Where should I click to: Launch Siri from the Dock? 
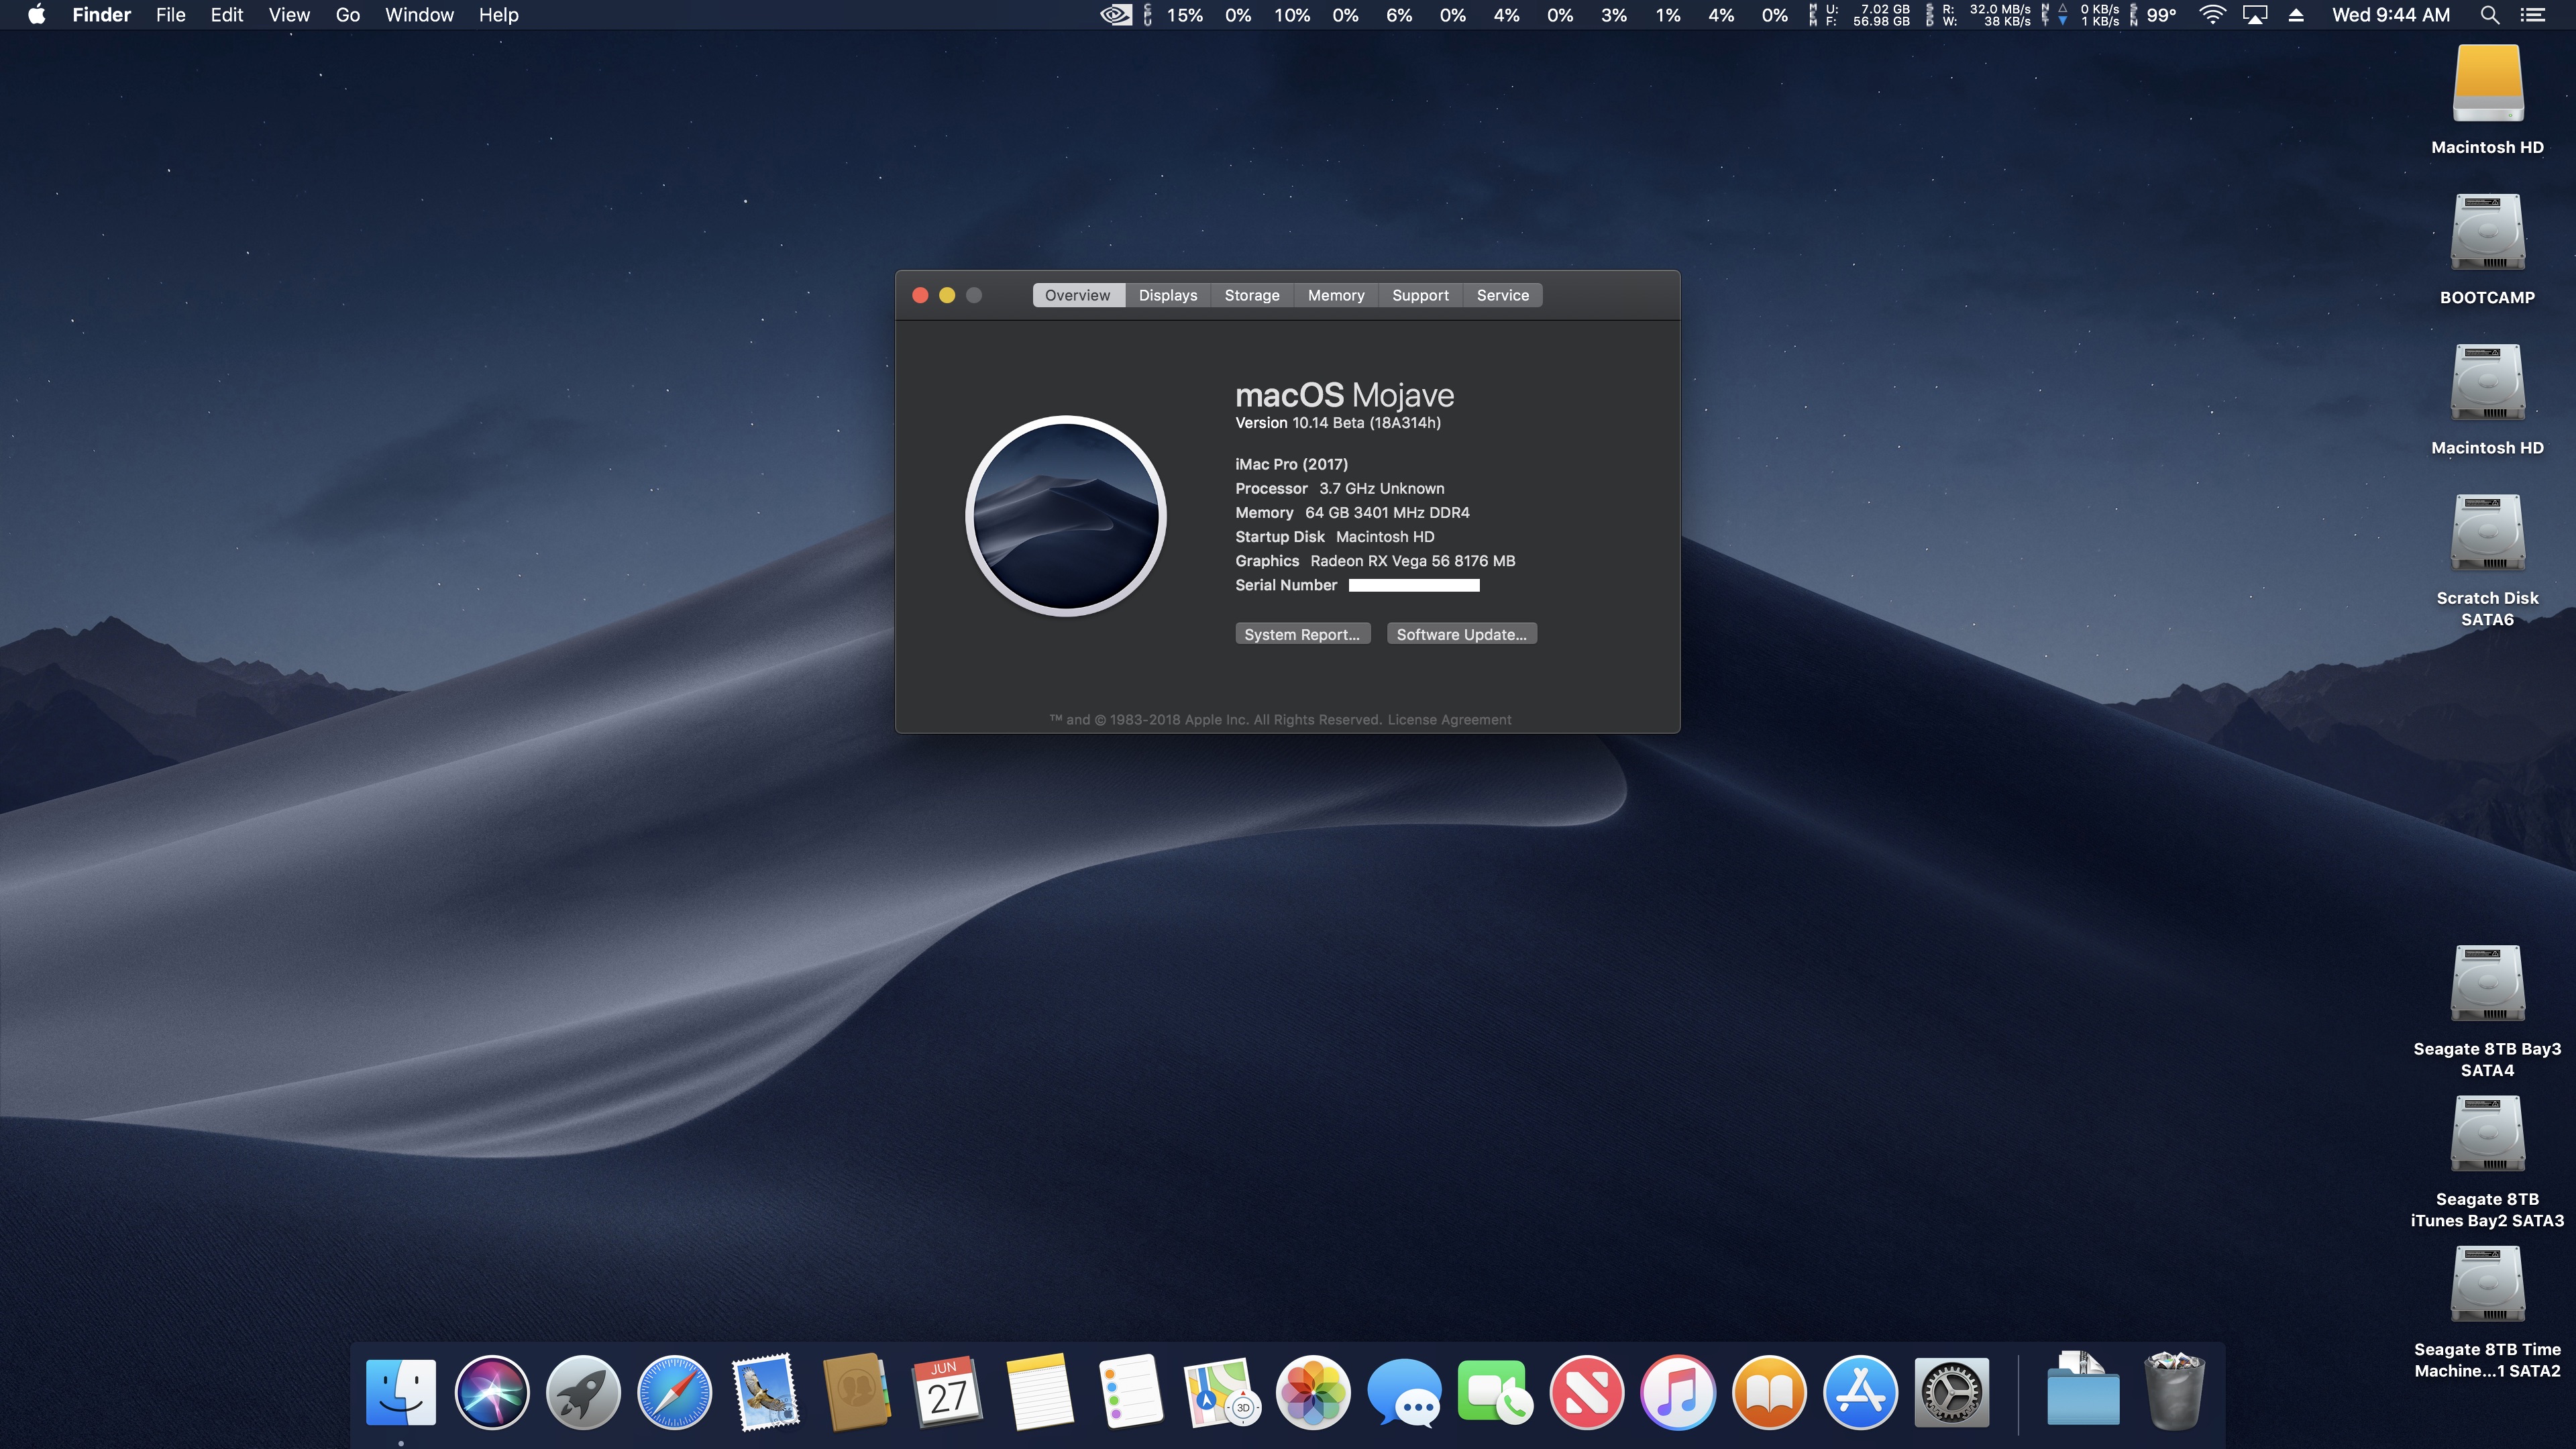point(491,1392)
